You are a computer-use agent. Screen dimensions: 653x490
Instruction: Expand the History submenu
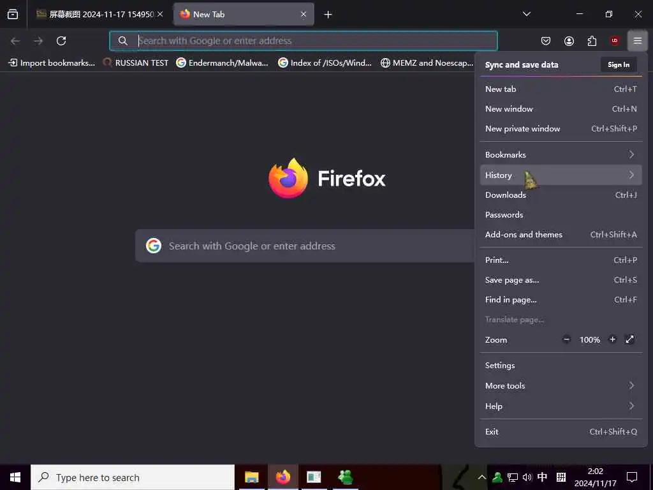[561, 175]
